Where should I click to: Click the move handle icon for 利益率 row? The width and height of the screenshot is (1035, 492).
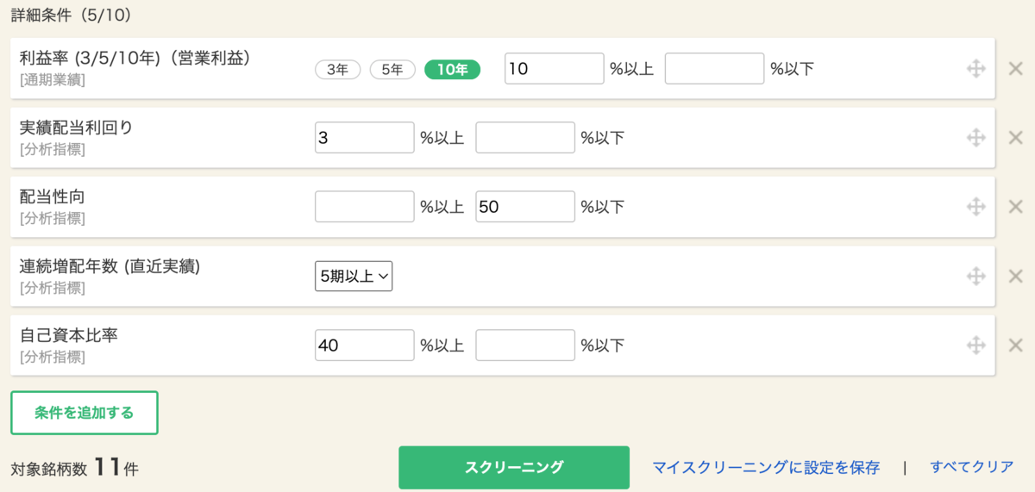click(975, 69)
